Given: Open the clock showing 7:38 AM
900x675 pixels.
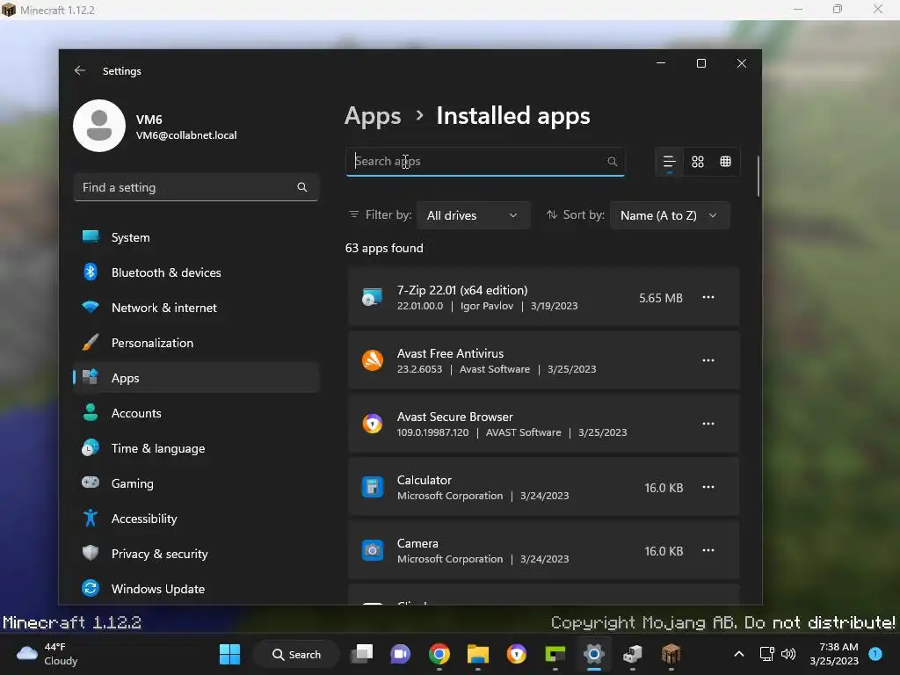Looking at the screenshot, I should click(834, 654).
